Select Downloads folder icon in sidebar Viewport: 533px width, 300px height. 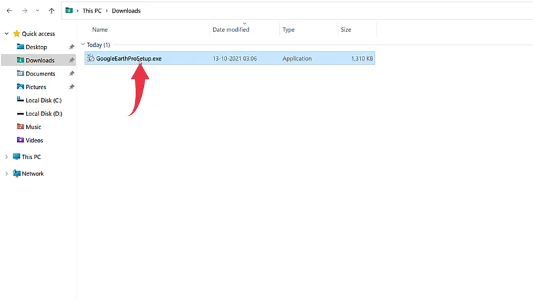coord(20,60)
